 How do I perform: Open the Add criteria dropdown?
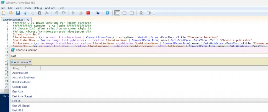(x=21, y=62)
